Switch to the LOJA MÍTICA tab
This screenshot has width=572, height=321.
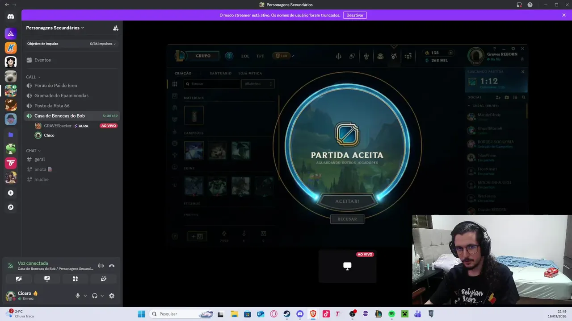250,73
